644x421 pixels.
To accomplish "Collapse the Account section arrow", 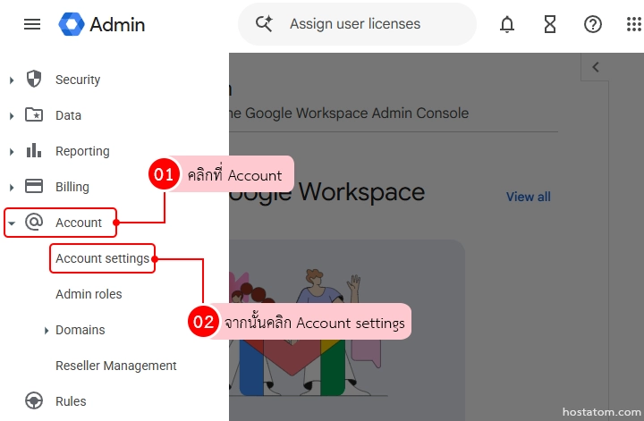I will (12, 223).
